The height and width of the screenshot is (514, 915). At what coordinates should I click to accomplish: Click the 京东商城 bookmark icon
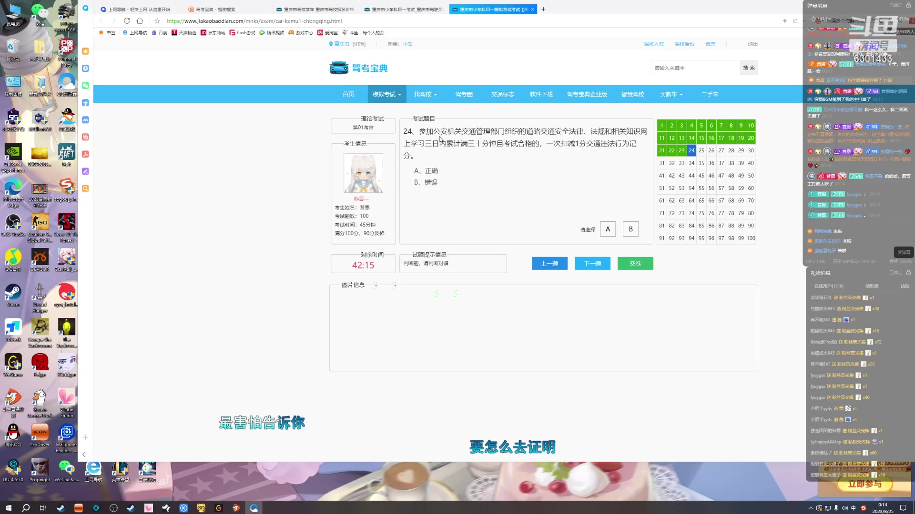203,32
